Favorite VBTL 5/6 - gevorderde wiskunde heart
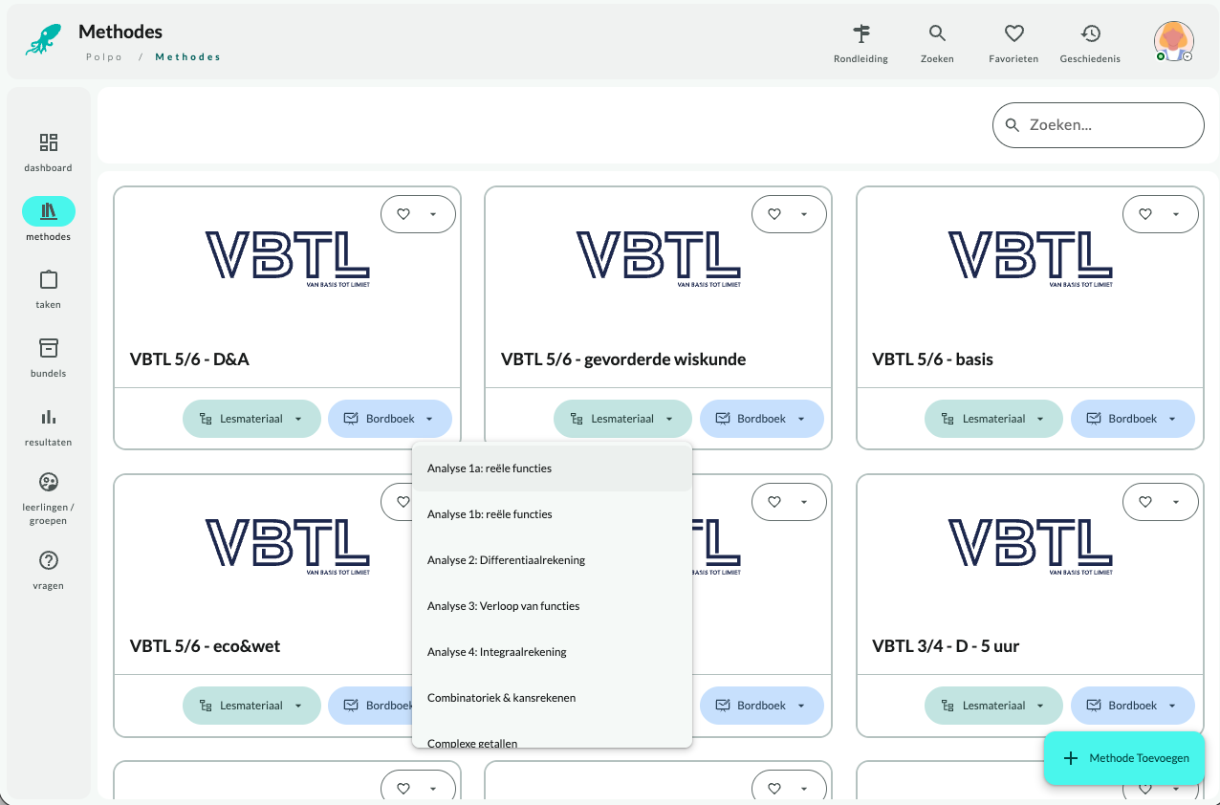Screen dimensions: 1220x805 pyautogui.click(x=774, y=214)
